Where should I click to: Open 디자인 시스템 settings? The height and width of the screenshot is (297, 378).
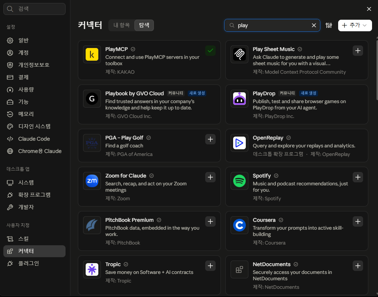click(x=35, y=127)
